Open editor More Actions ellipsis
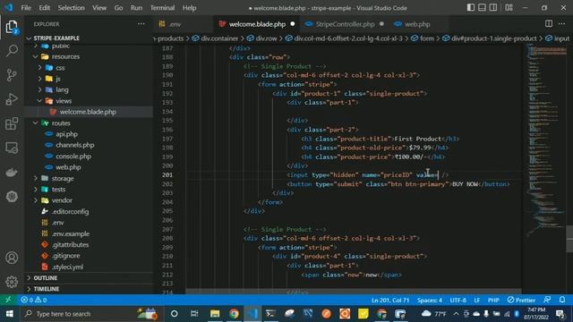Screen dimensions: 573x322 (561, 24)
